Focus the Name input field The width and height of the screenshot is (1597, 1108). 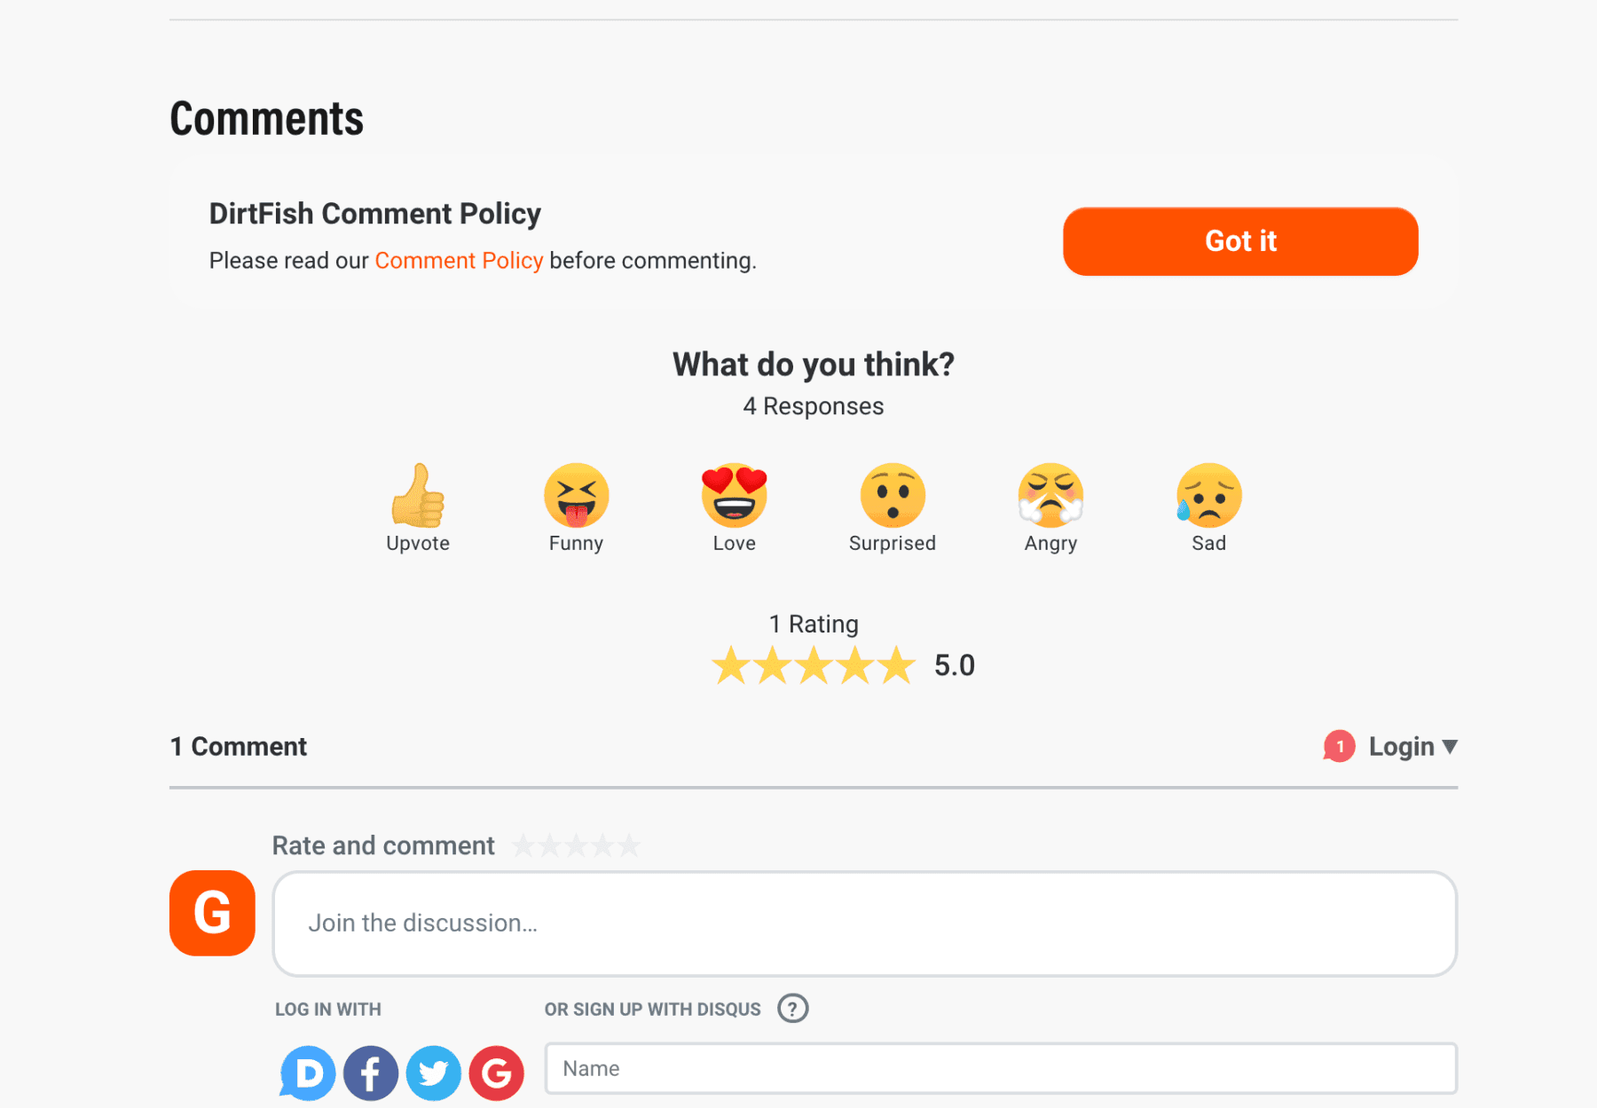click(x=1000, y=1068)
